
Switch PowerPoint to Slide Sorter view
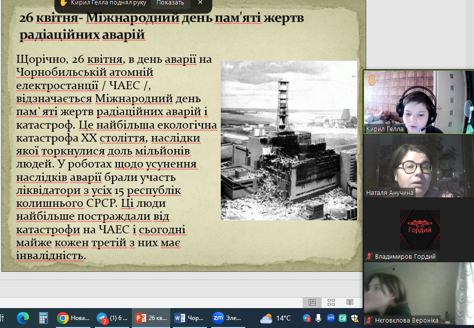pyautogui.click(x=331, y=302)
